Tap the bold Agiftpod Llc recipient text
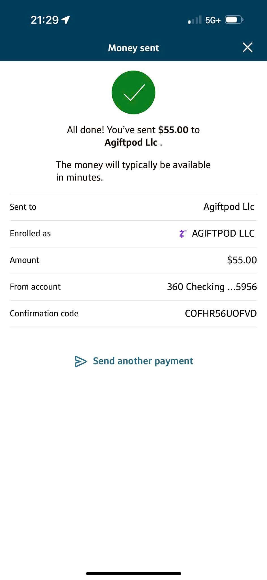The image size is (267, 580). pos(131,142)
